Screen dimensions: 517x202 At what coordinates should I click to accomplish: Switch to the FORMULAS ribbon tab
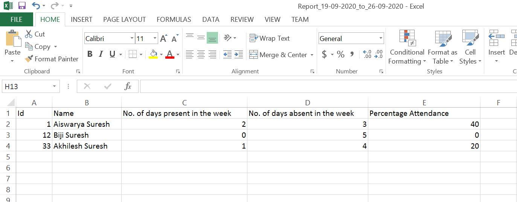point(174,20)
